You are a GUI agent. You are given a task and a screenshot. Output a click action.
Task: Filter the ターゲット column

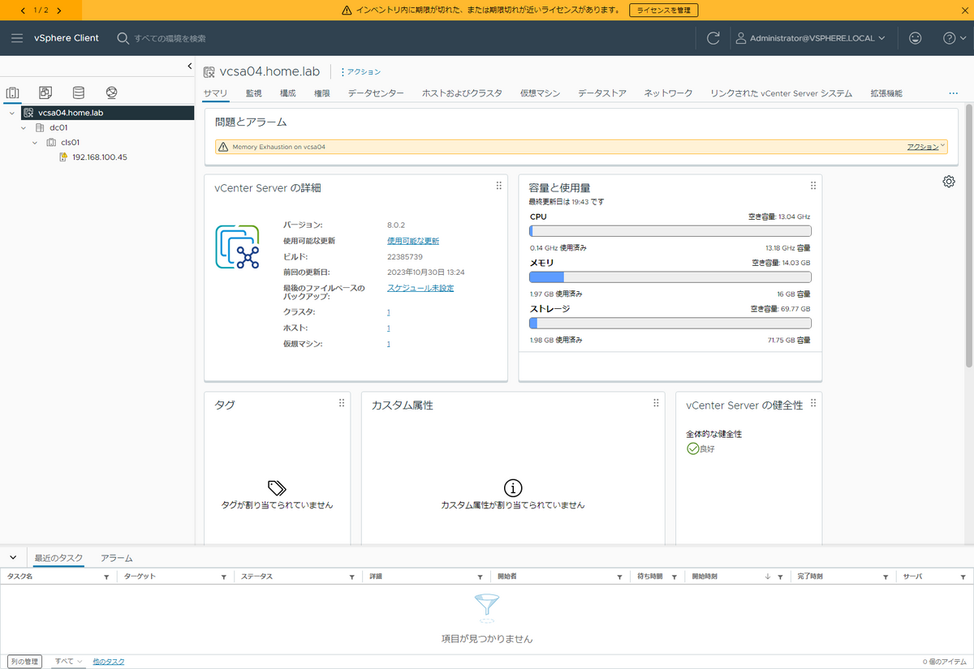[x=223, y=577]
